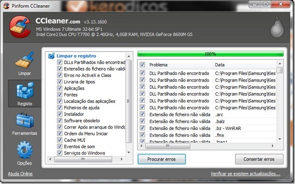
Task: Select the Limpar o registro heading
Action: [76, 56]
